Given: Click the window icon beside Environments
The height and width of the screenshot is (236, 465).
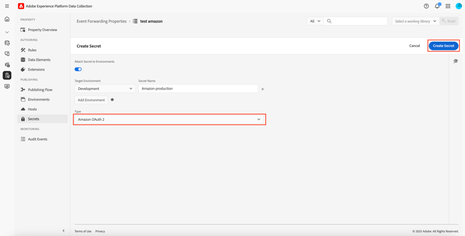Looking at the screenshot, I should tap(23, 99).
